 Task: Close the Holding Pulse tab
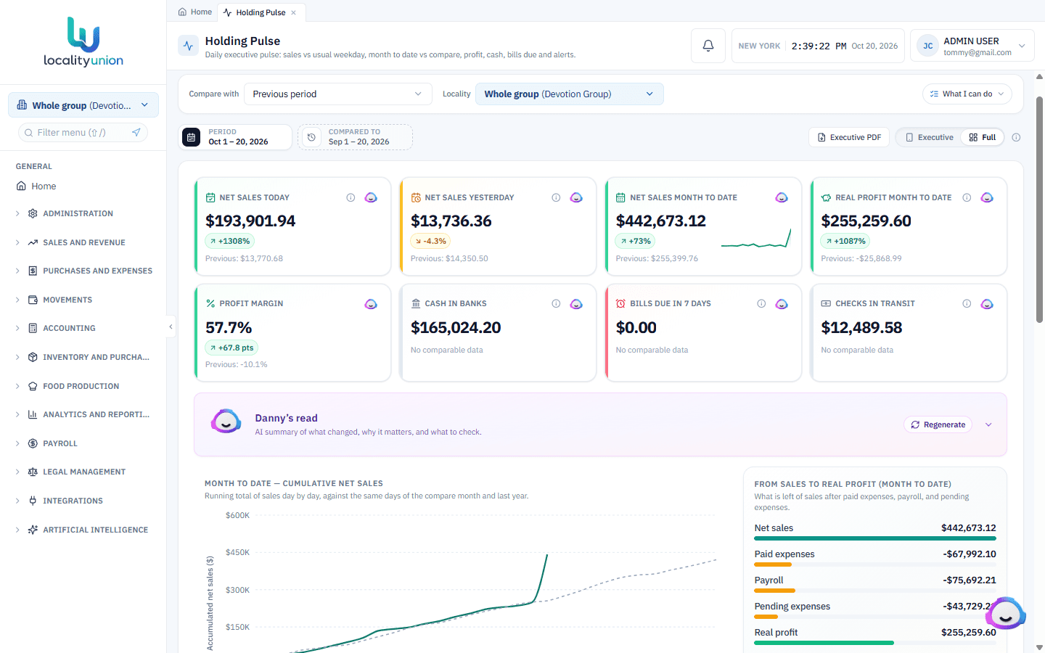coord(294,12)
